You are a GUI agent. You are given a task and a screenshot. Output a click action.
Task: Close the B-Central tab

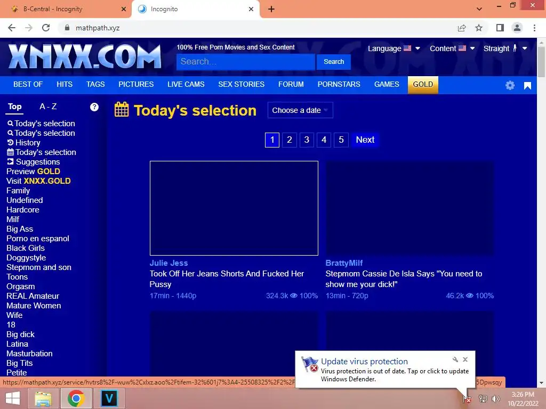tap(124, 9)
